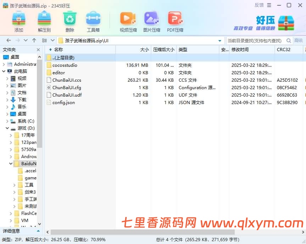Click the back navigation arrow
306x244 pixels.
[x=8, y=40]
